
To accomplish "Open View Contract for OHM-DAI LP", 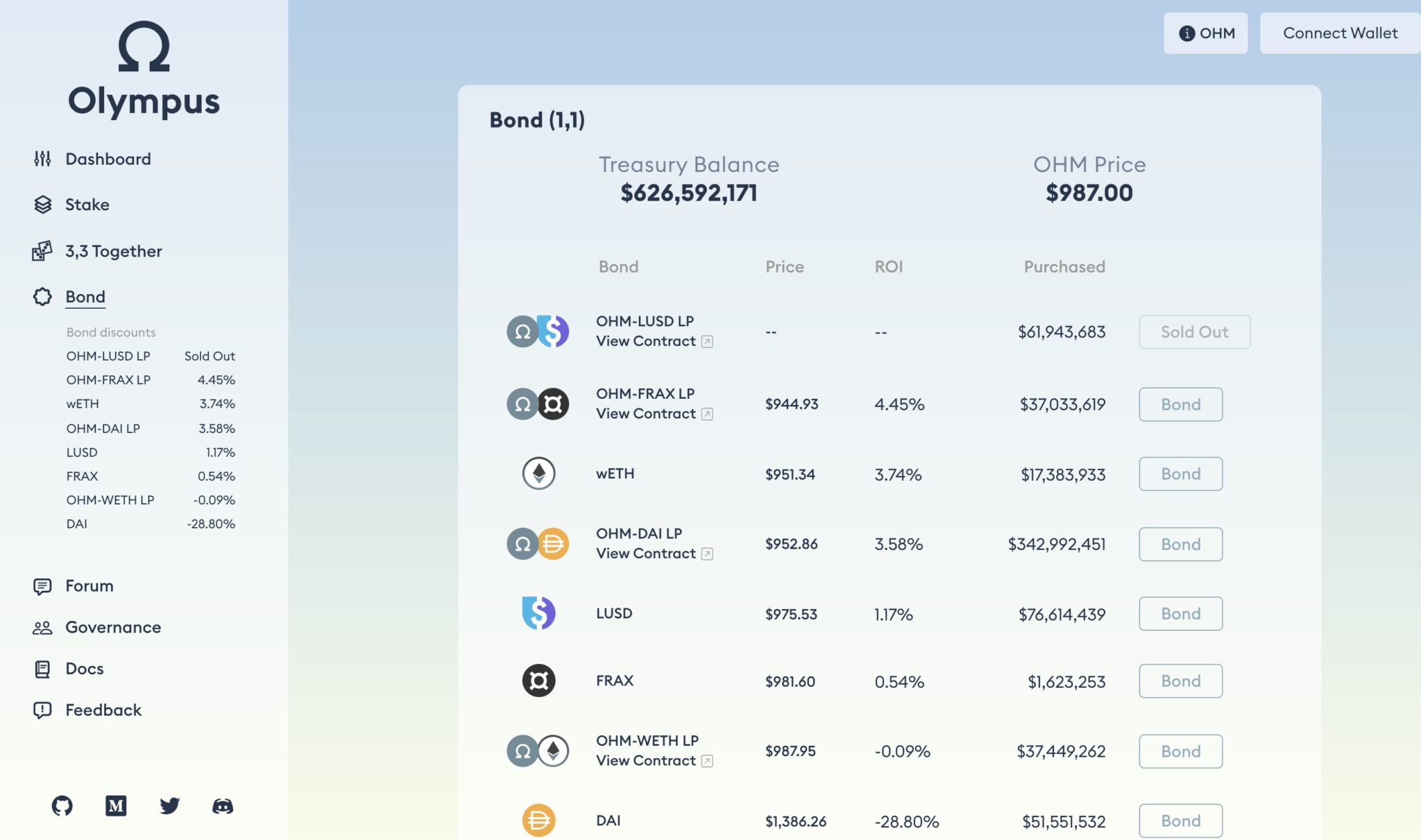I will [646, 554].
